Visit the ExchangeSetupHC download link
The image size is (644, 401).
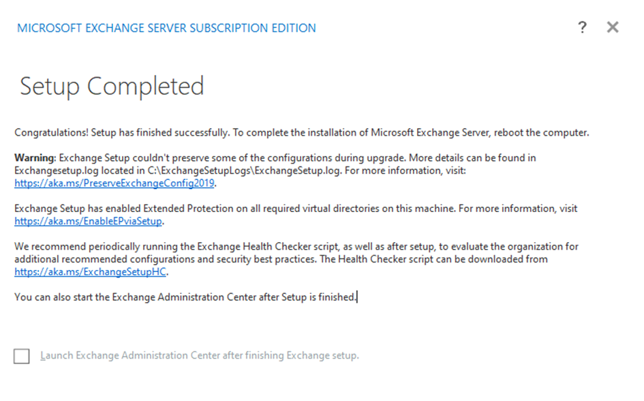[x=91, y=272]
